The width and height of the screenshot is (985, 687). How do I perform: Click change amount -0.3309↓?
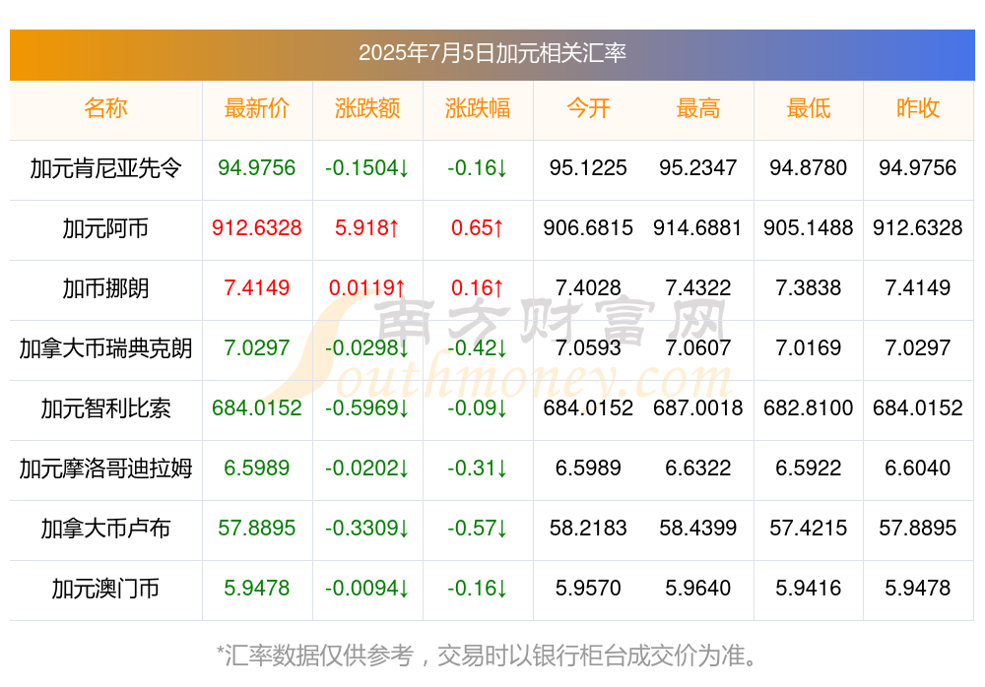[x=366, y=528]
